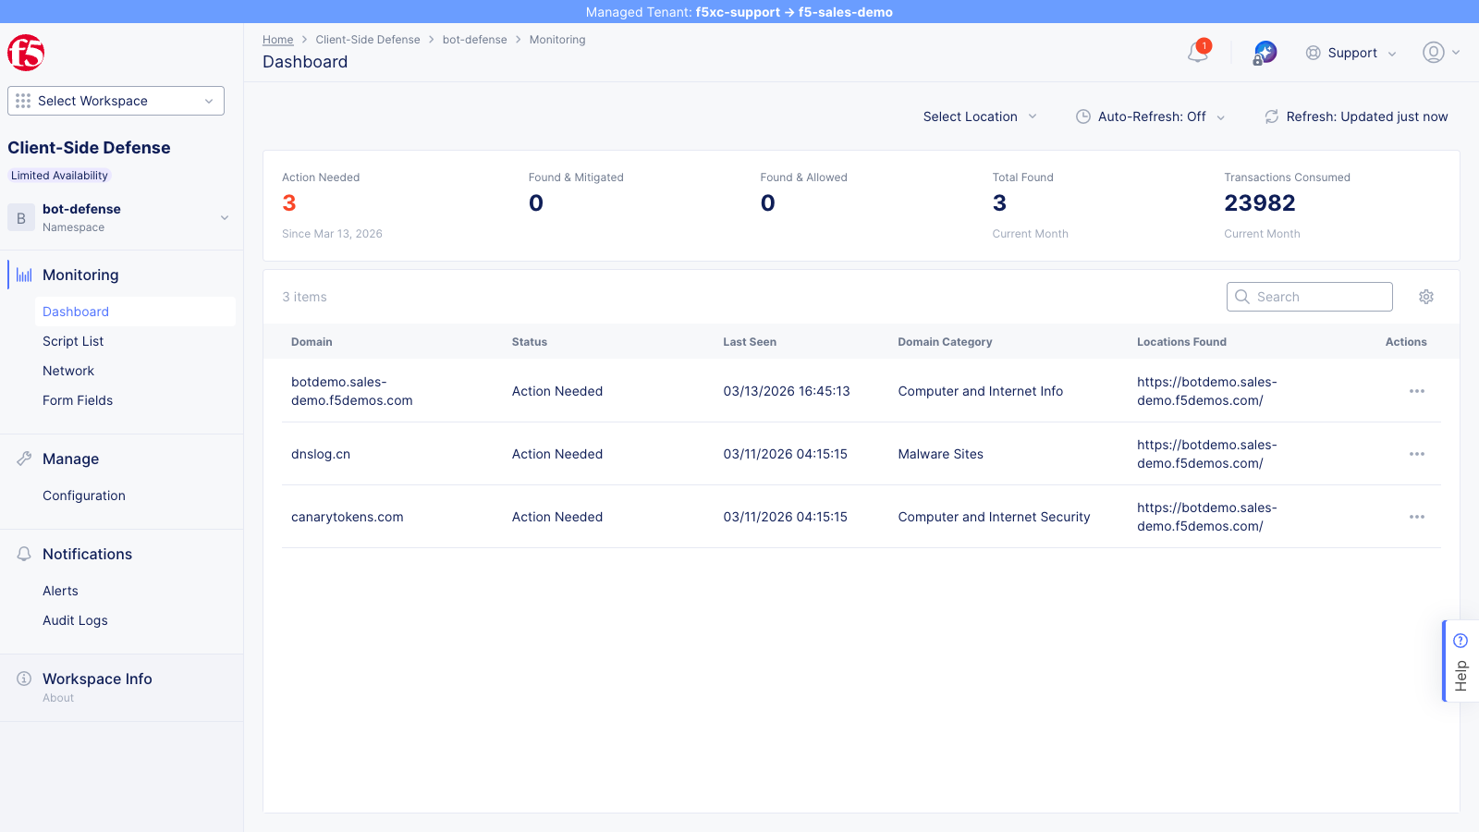The height and width of the screenshot is (832, 1479).
Task: Click the search magnifier in the table search box
Action: tap(1242, 297)
